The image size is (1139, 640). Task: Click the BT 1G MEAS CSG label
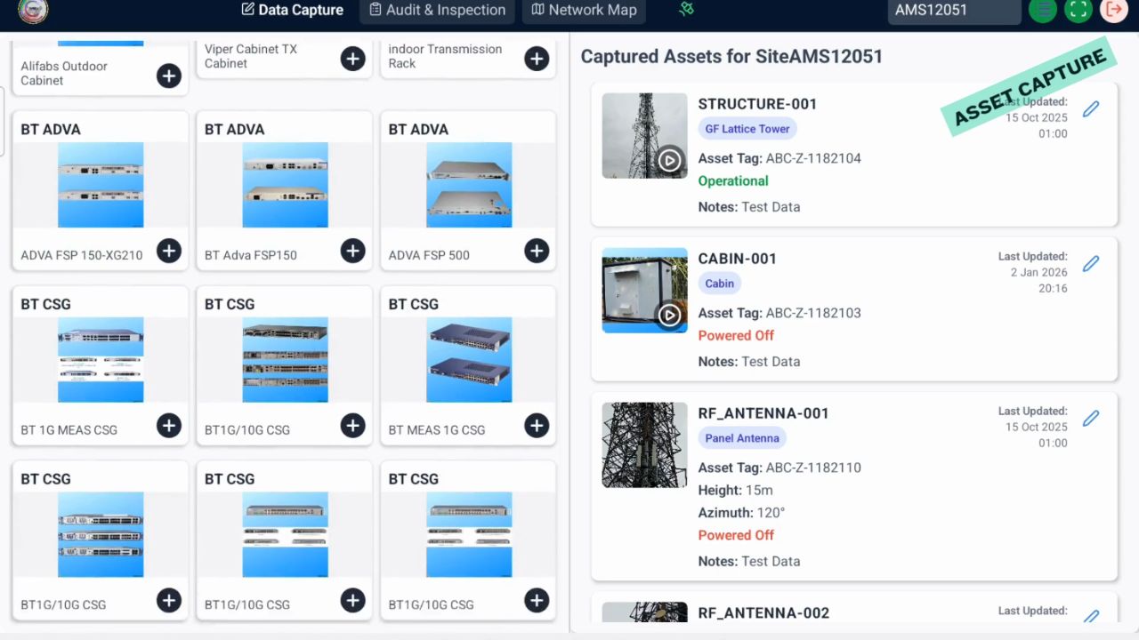tap(69, 430)
